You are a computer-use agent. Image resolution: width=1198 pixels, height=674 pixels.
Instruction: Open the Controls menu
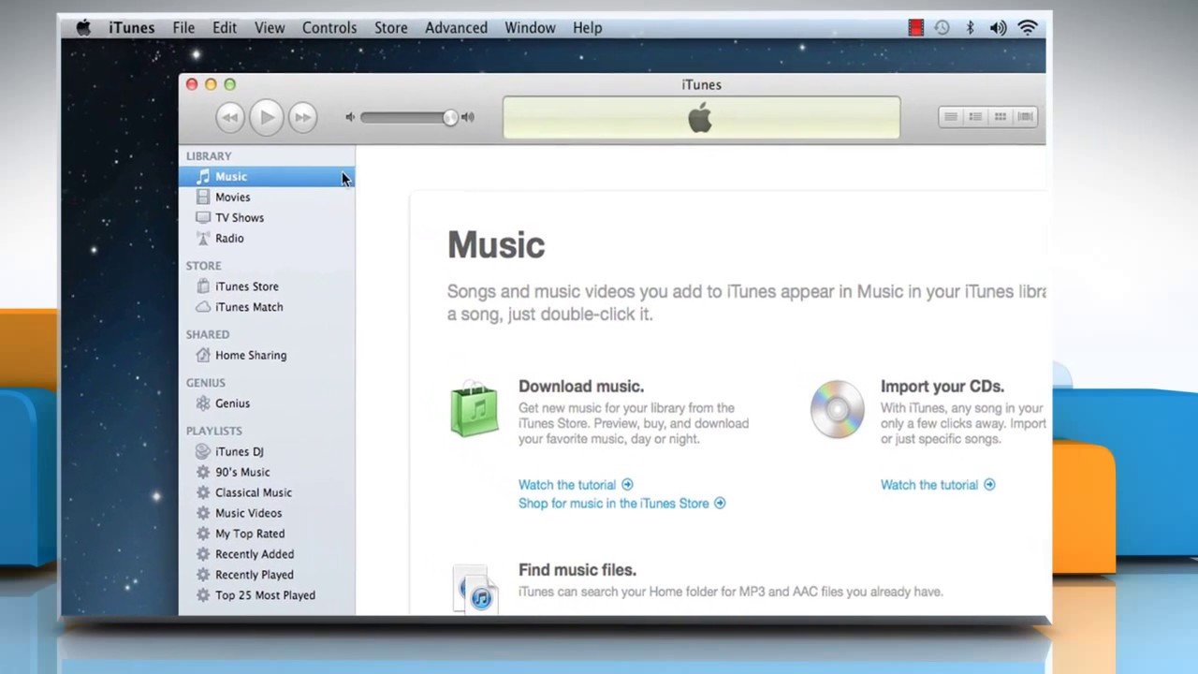[329, 28]
